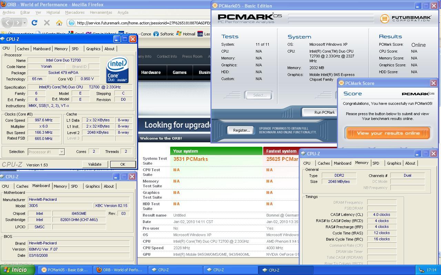441x275 pixels.
Task: Click the Firefox icon in ORB title bar
Action: pos(3,4)
